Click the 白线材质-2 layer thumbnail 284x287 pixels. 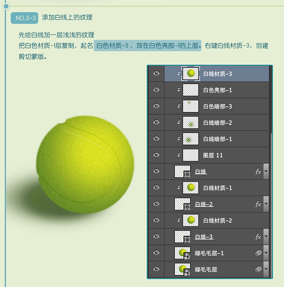click(191, 220)
